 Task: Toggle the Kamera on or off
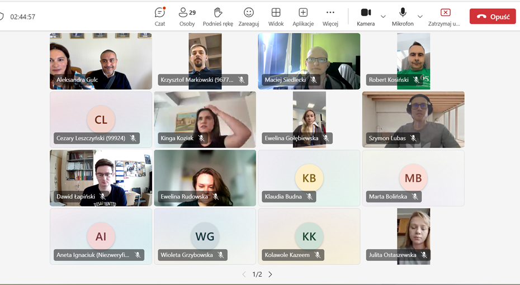click(x=366, y=16)
